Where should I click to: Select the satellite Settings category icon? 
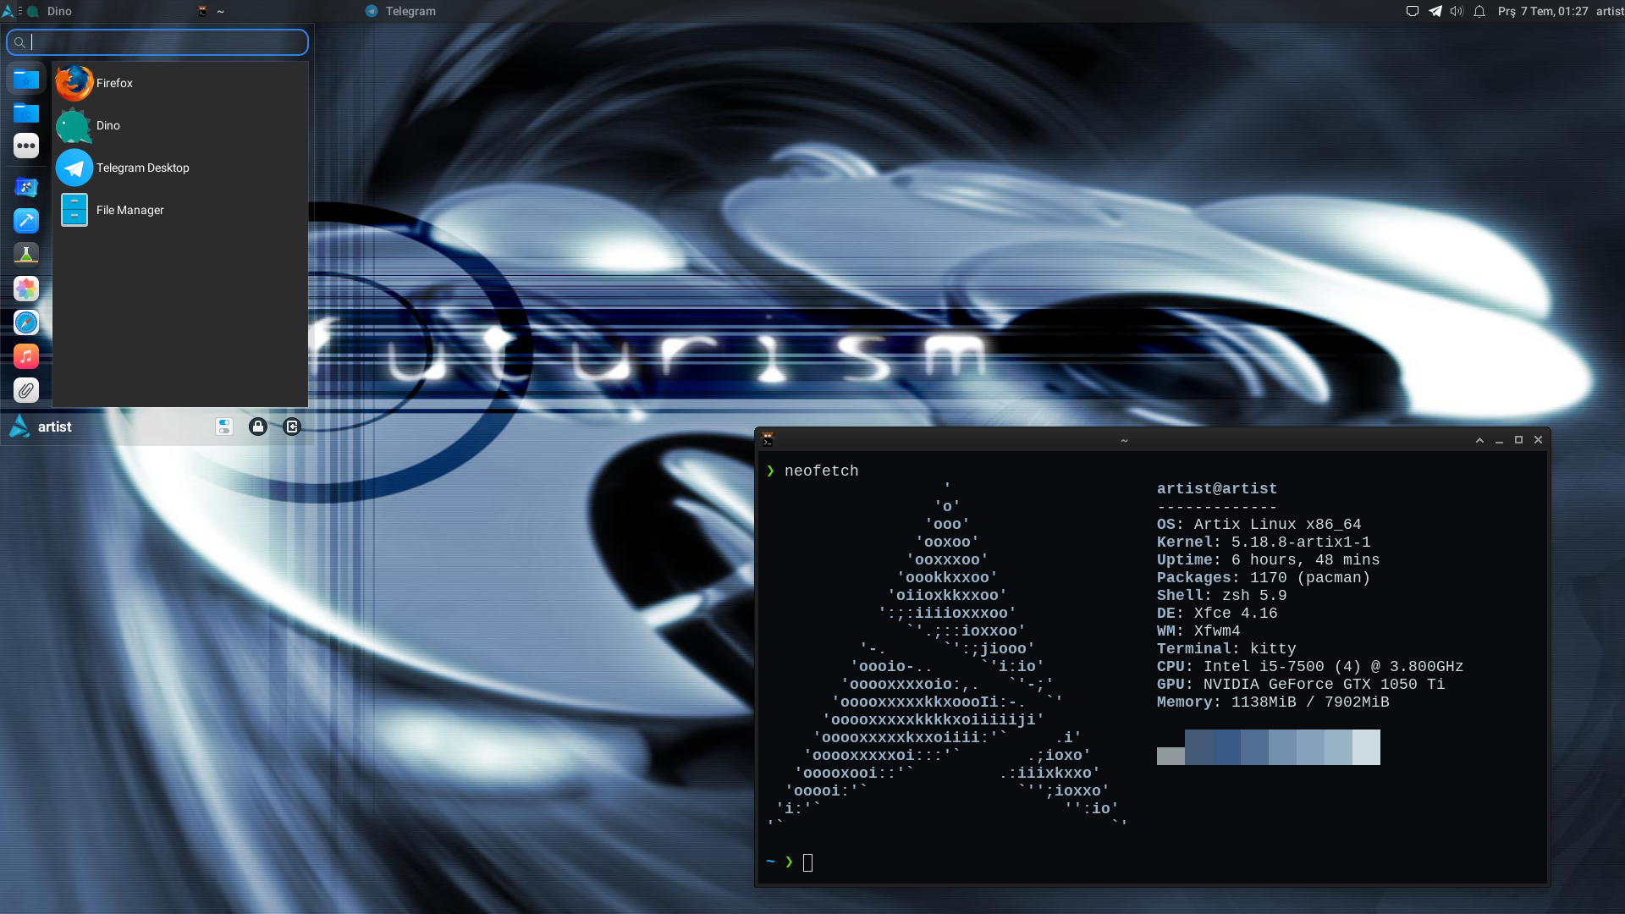tap(26, 187)
